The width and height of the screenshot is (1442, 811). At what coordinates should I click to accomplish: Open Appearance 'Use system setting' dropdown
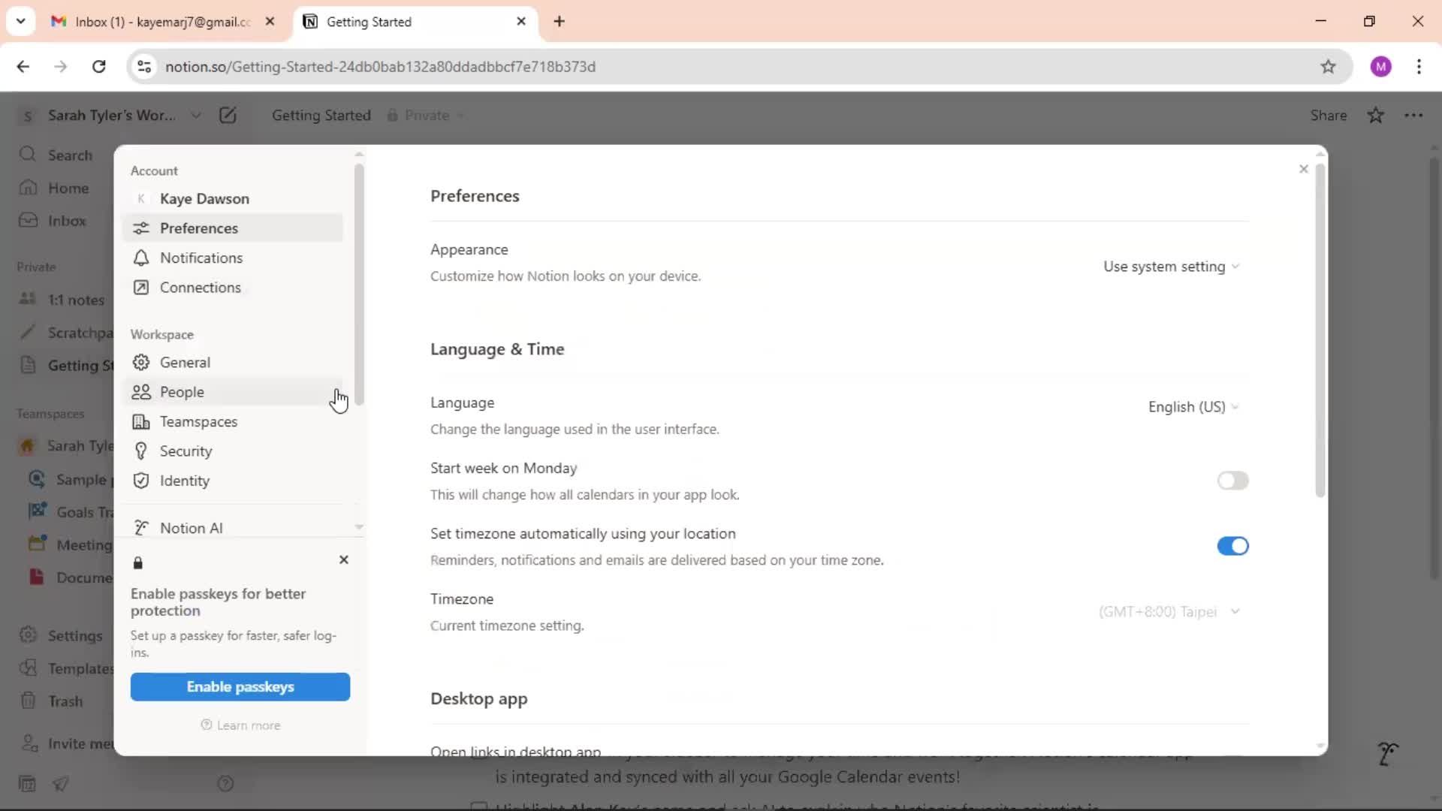point(1170,267)
